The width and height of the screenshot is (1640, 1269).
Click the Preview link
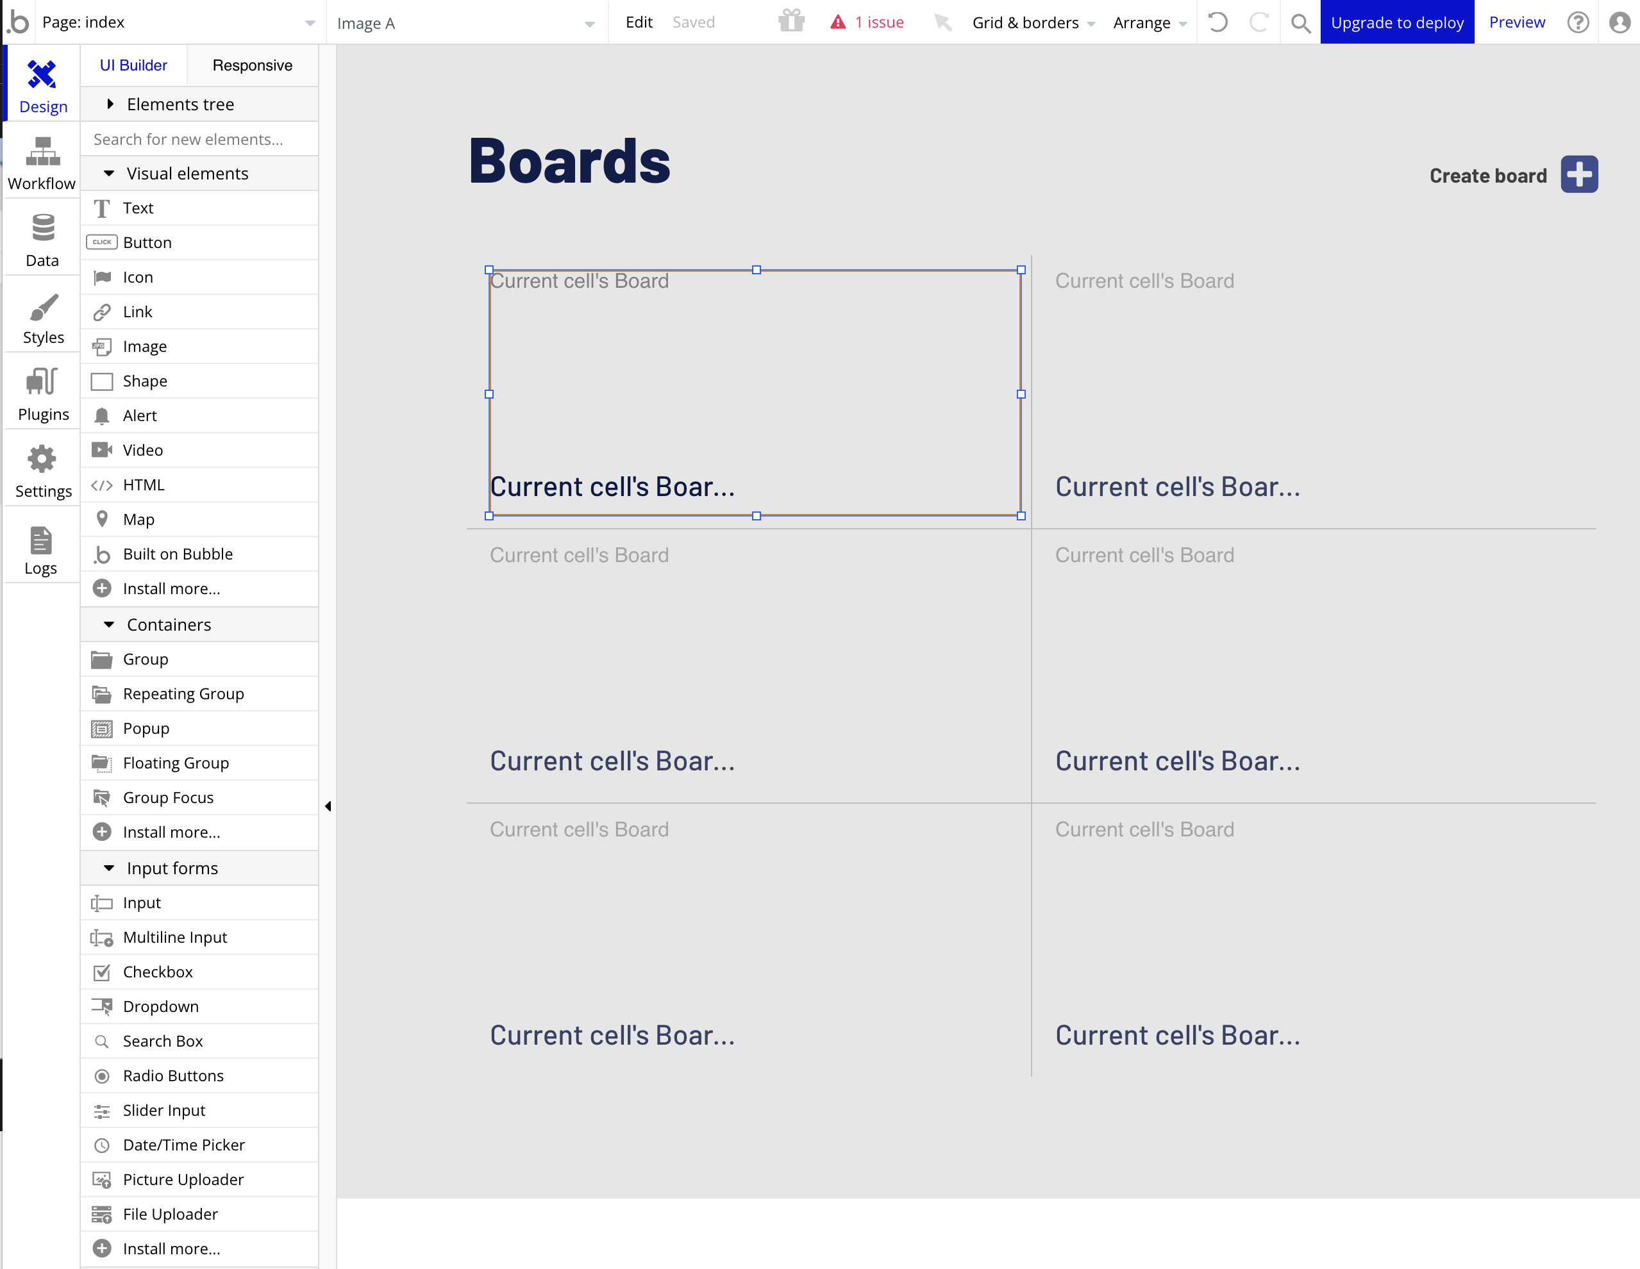pos(1516,22)
